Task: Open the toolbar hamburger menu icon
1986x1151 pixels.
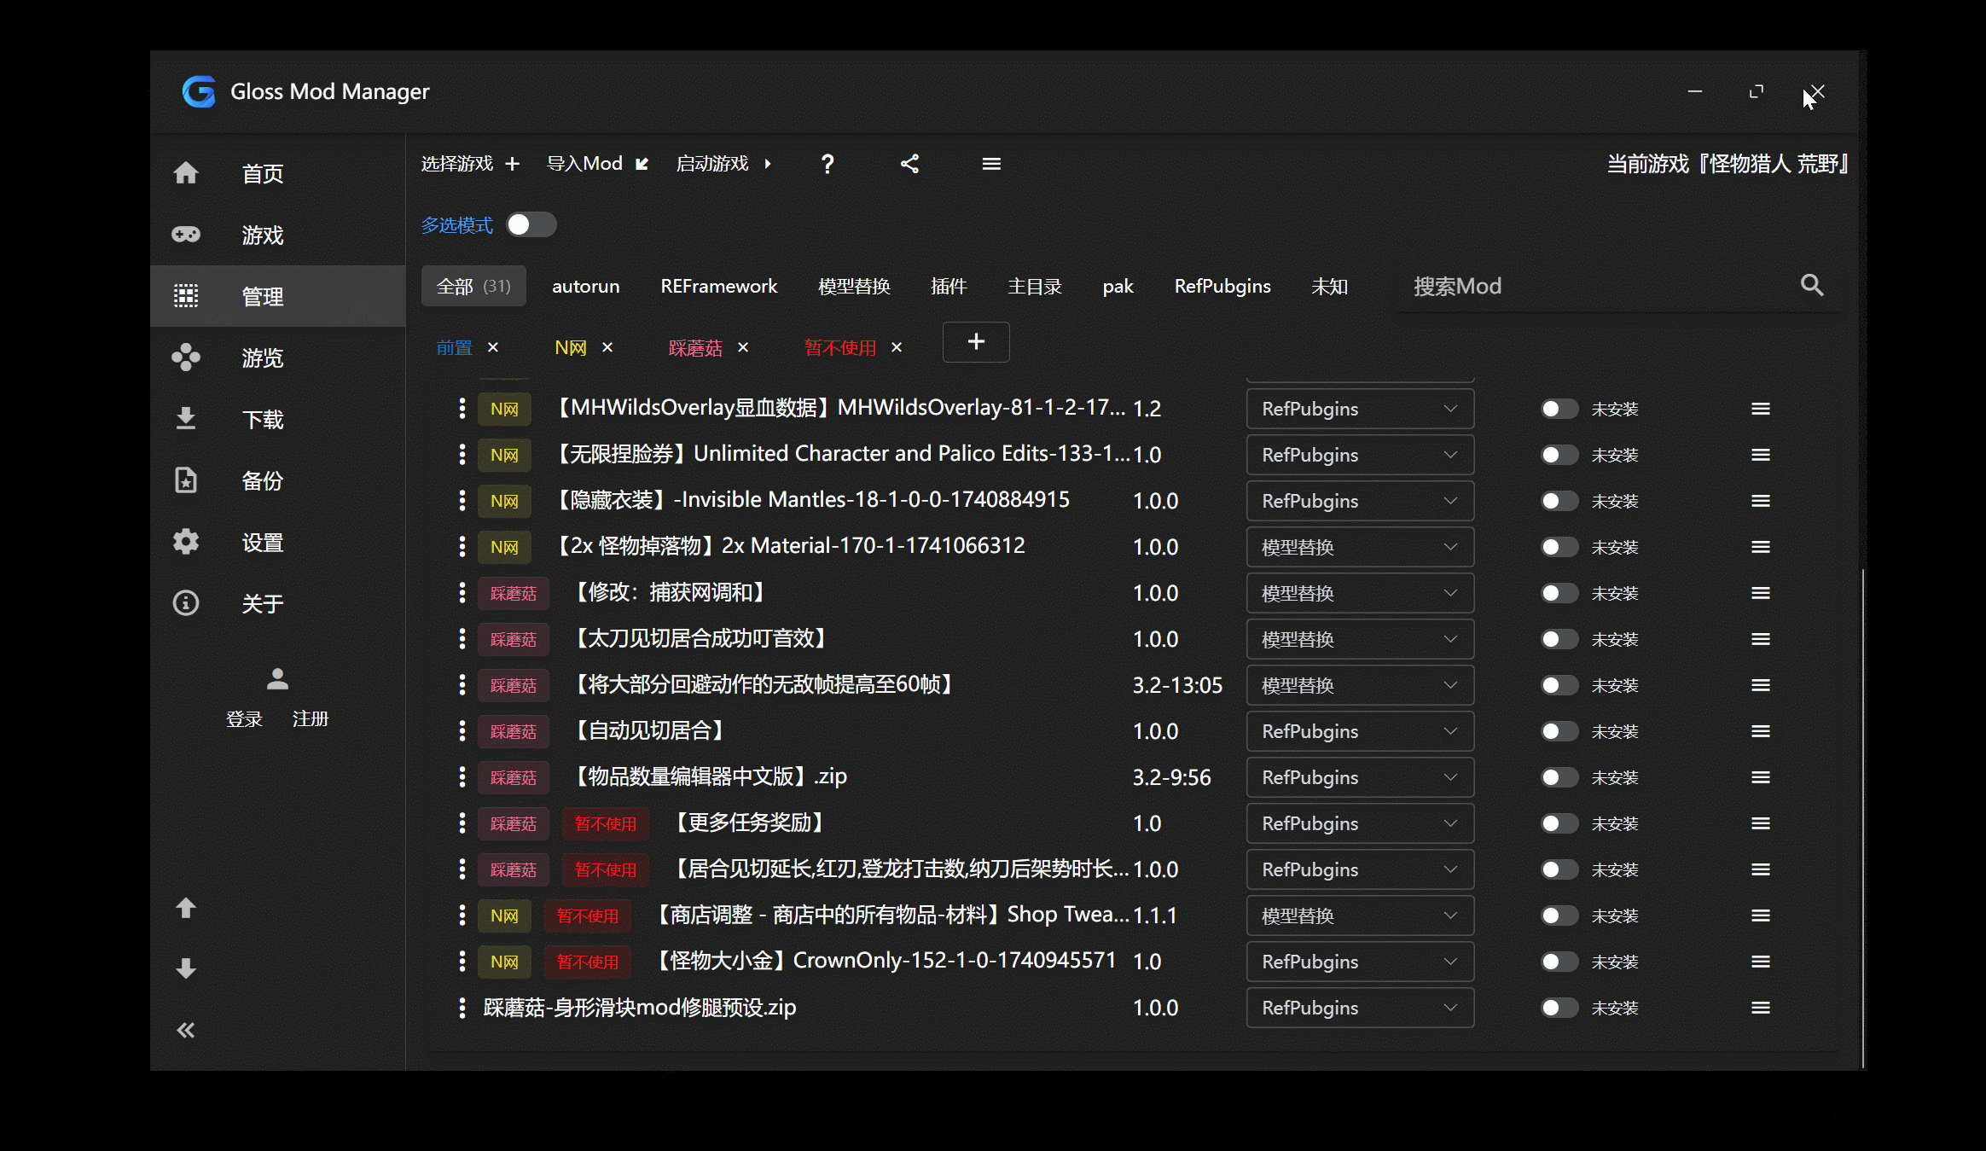Action: point(991,164)
